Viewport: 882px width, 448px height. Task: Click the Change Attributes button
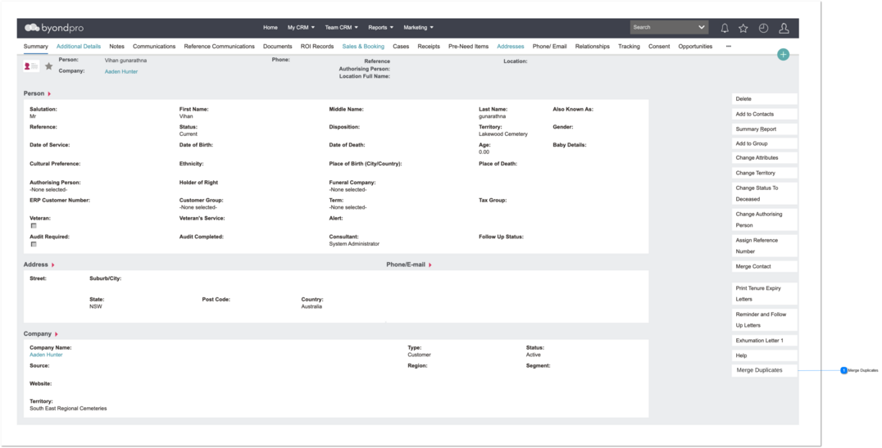pyautogui.click(x=765, y=158)
